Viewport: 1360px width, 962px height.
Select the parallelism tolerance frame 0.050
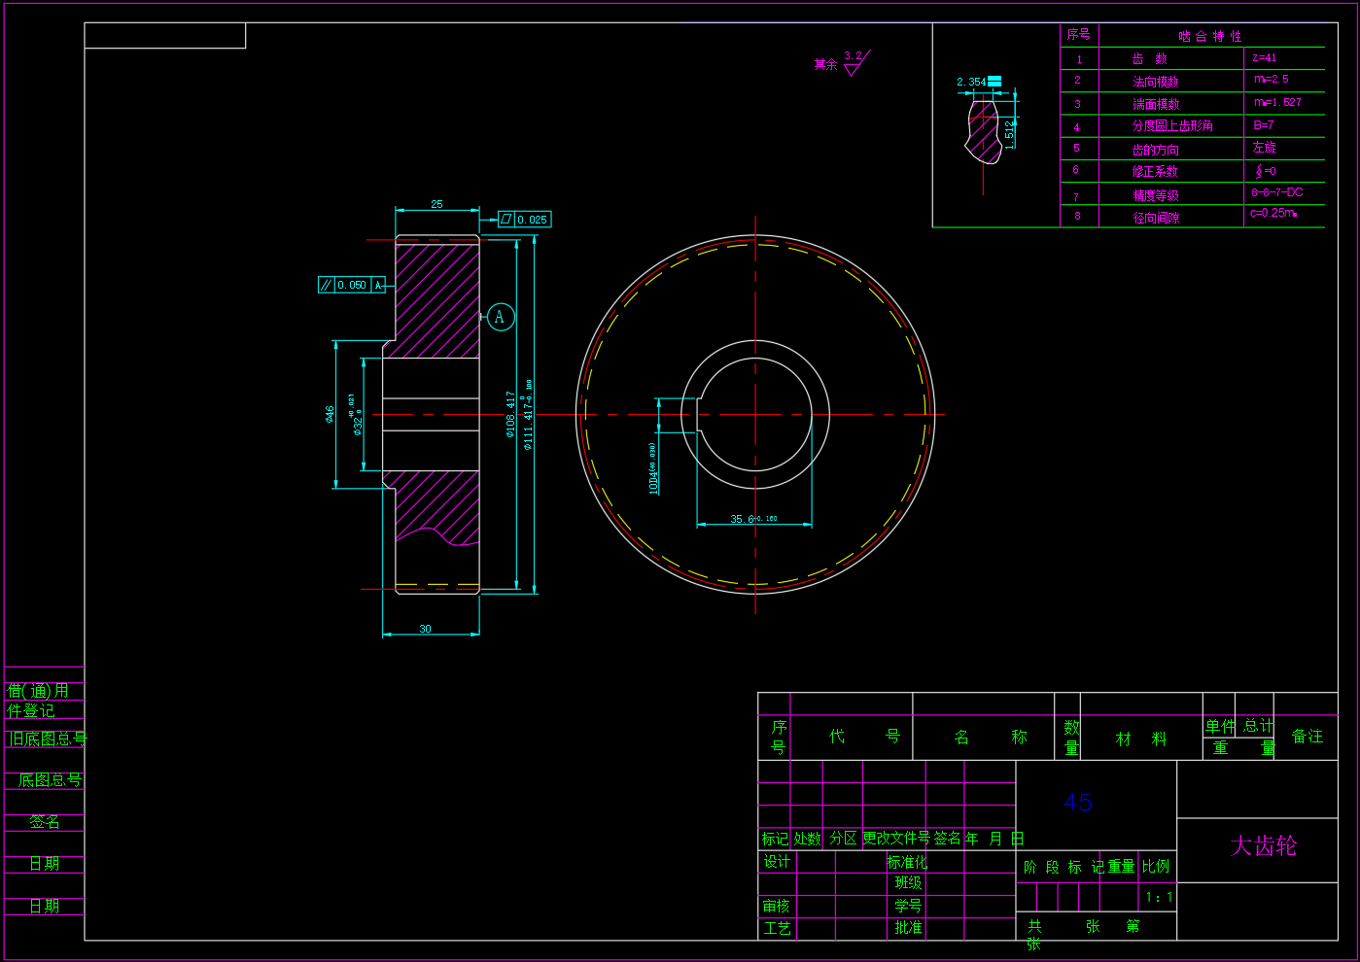(352, 285)
